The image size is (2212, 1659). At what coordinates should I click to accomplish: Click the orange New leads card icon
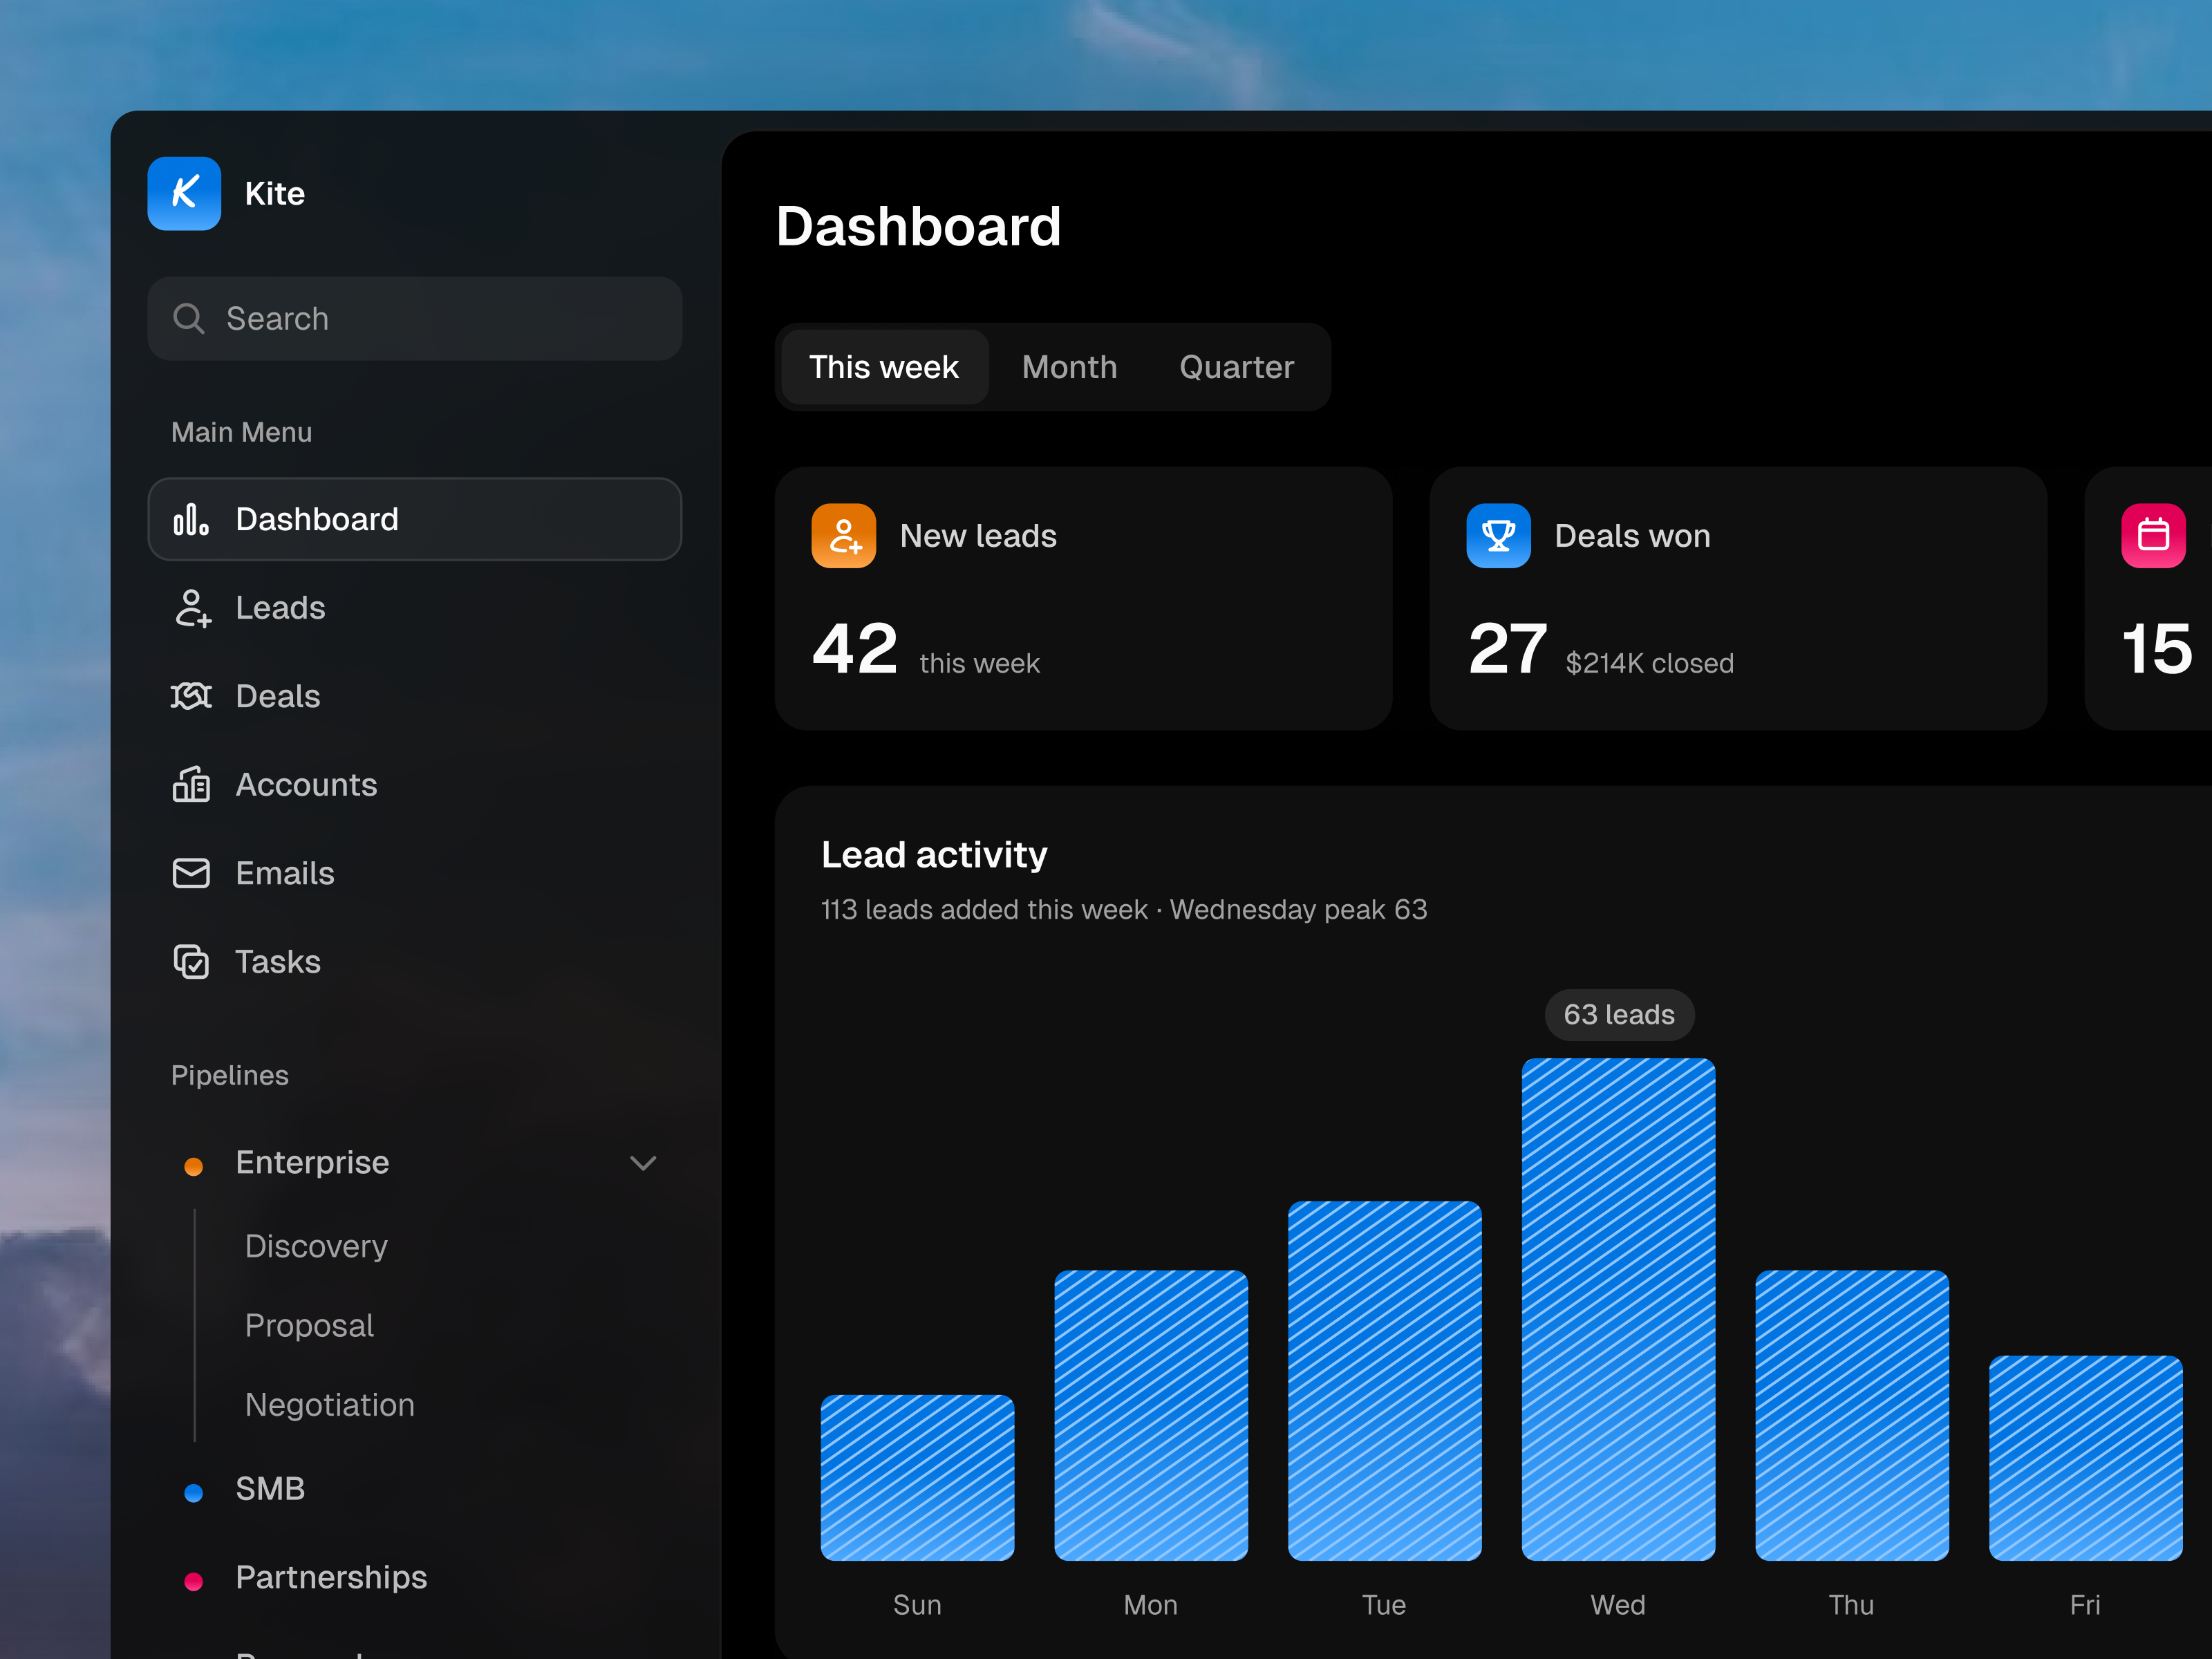click(x=844, y=536)
